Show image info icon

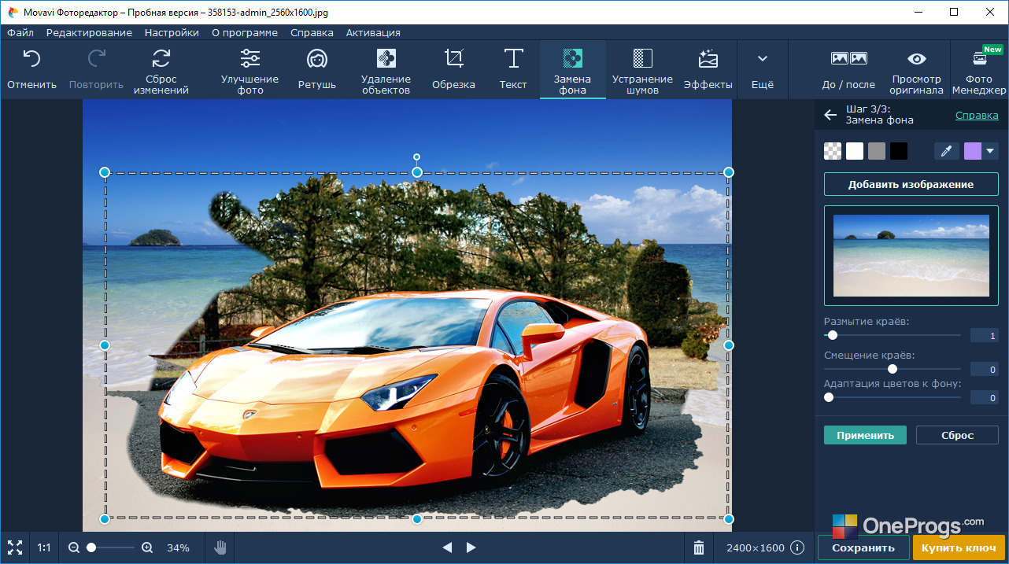coord(797,547)
